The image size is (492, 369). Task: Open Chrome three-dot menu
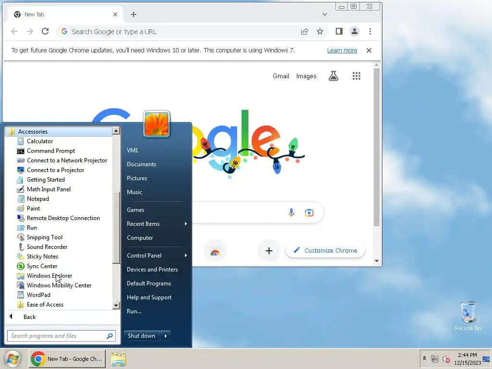[x=370, y=31]
